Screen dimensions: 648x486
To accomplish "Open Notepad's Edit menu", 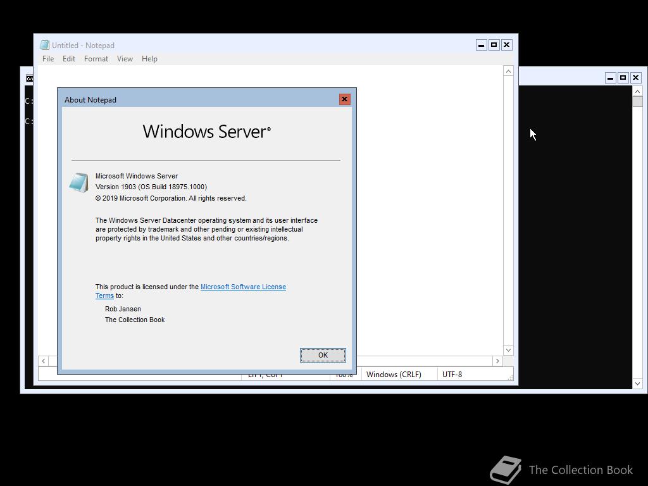I will (x=68, y=59).
